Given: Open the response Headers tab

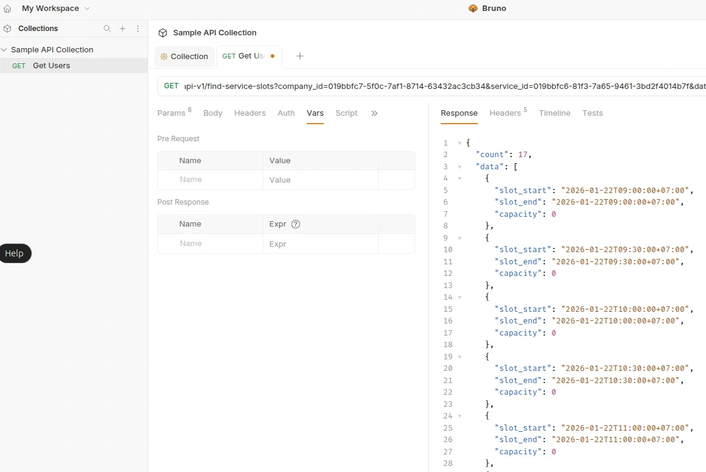Looking at the screenshot, I should (x=505, y=113).
